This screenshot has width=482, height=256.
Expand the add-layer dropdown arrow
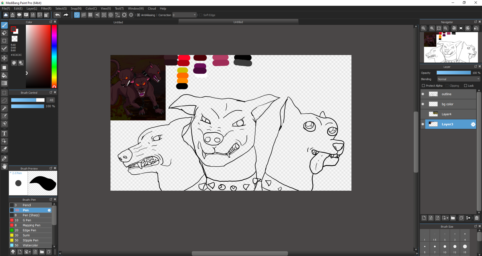pos(447,218)
